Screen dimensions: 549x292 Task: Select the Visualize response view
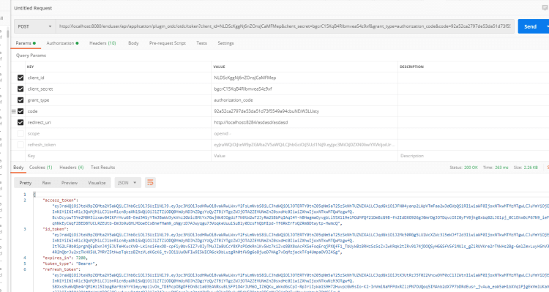(x=97, y=183)
